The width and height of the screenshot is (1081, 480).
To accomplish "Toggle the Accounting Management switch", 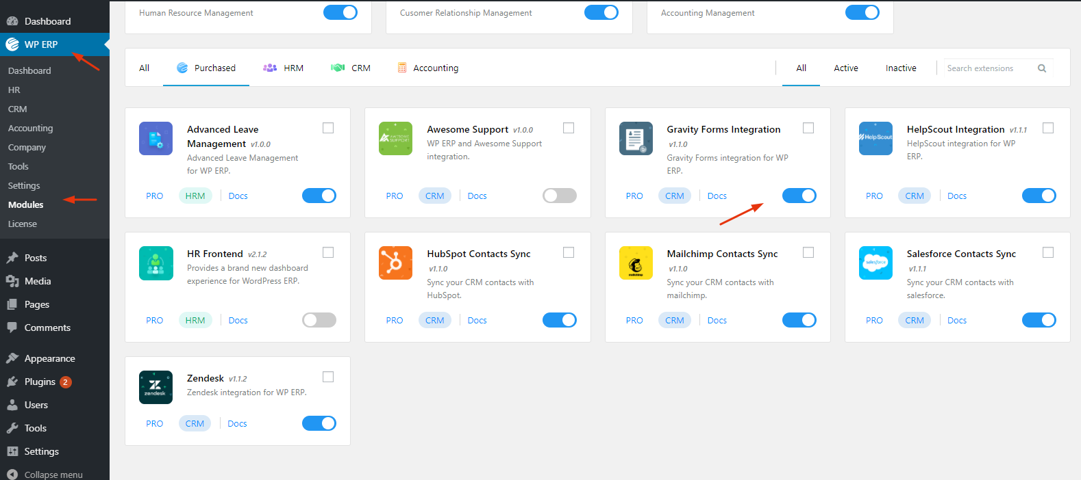I will pos(862,12).
